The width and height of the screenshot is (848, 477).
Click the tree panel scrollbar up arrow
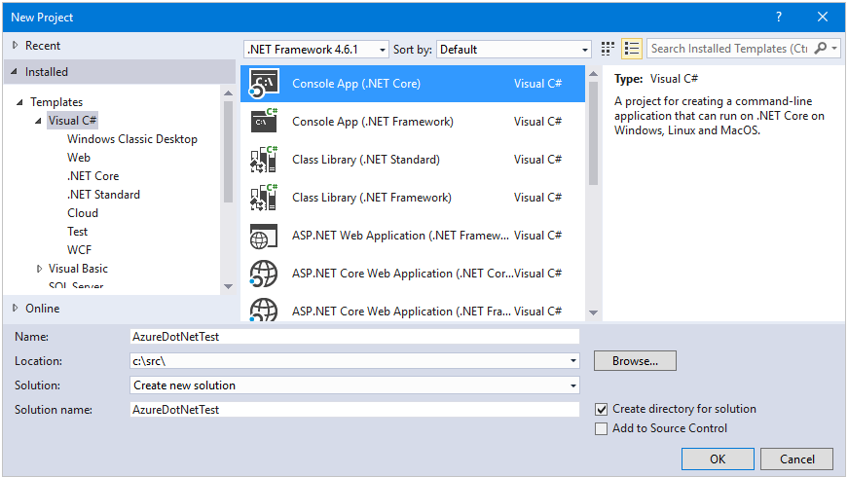click(x=228, y=93)
